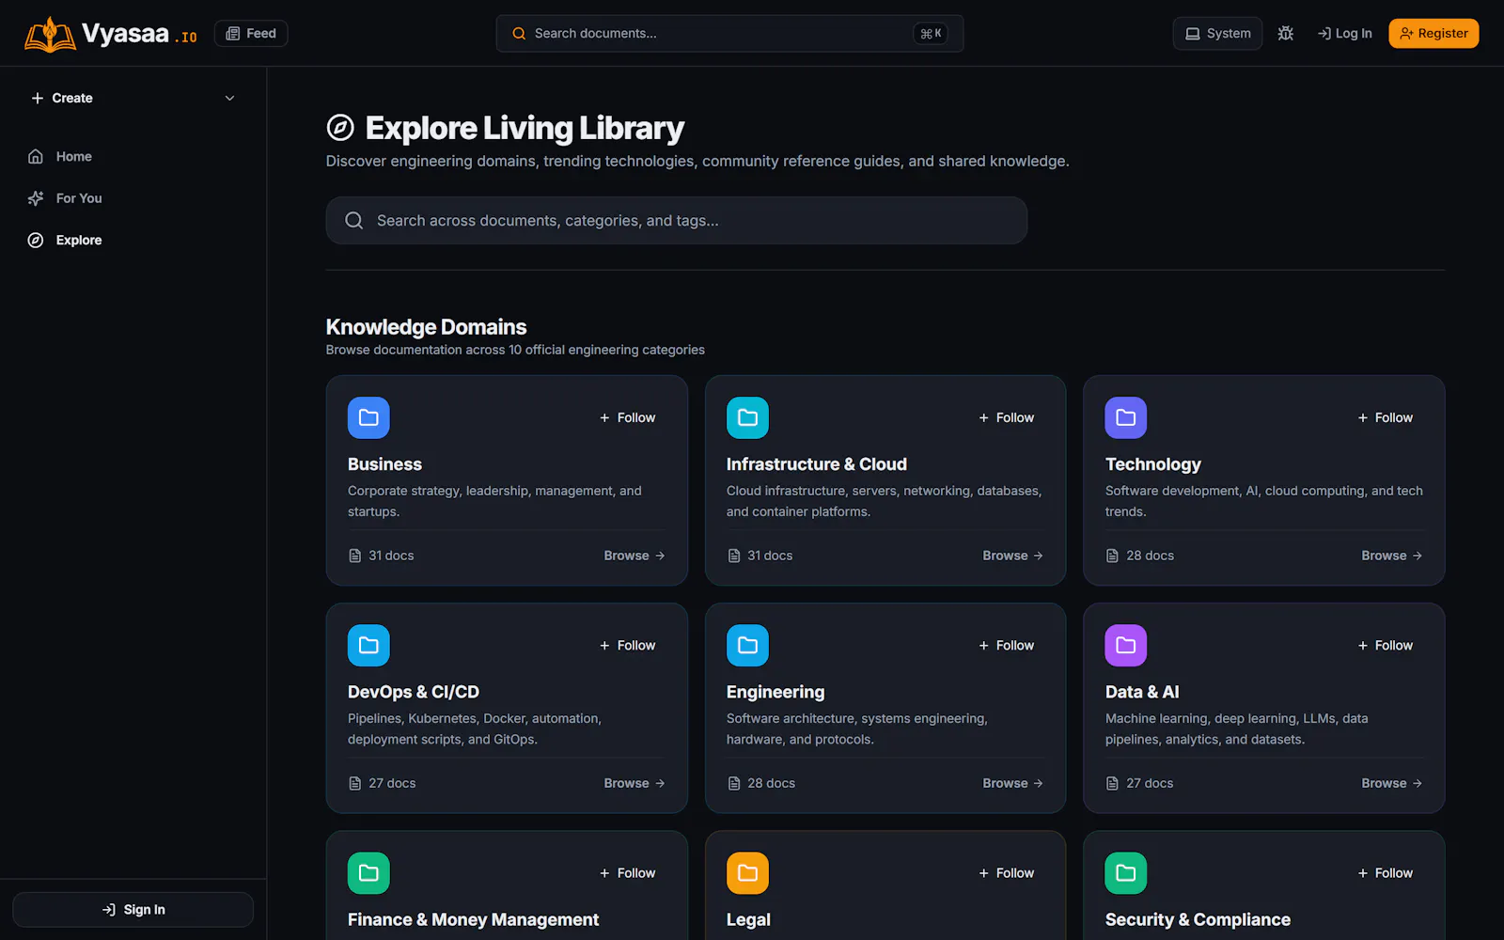
Task: Click the Vyasaa book logo icon
Action: click(x=50, y=34)
